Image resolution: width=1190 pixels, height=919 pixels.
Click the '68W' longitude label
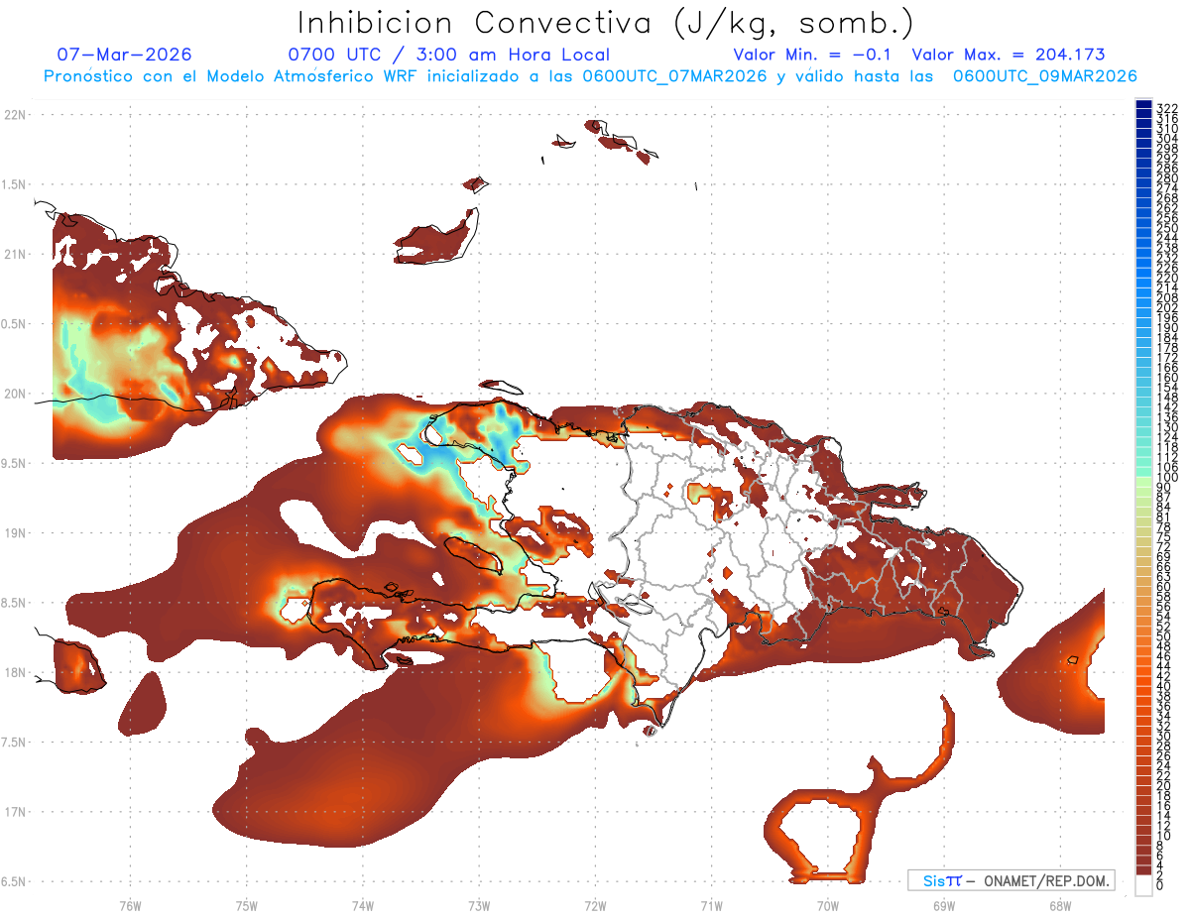pos(1060,905)
